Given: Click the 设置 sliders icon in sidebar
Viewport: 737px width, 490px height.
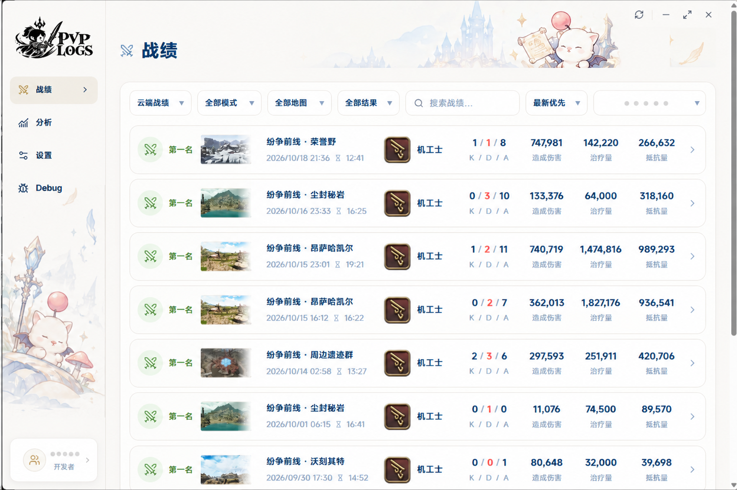Looking at the screenshot, I should (23, 155).
